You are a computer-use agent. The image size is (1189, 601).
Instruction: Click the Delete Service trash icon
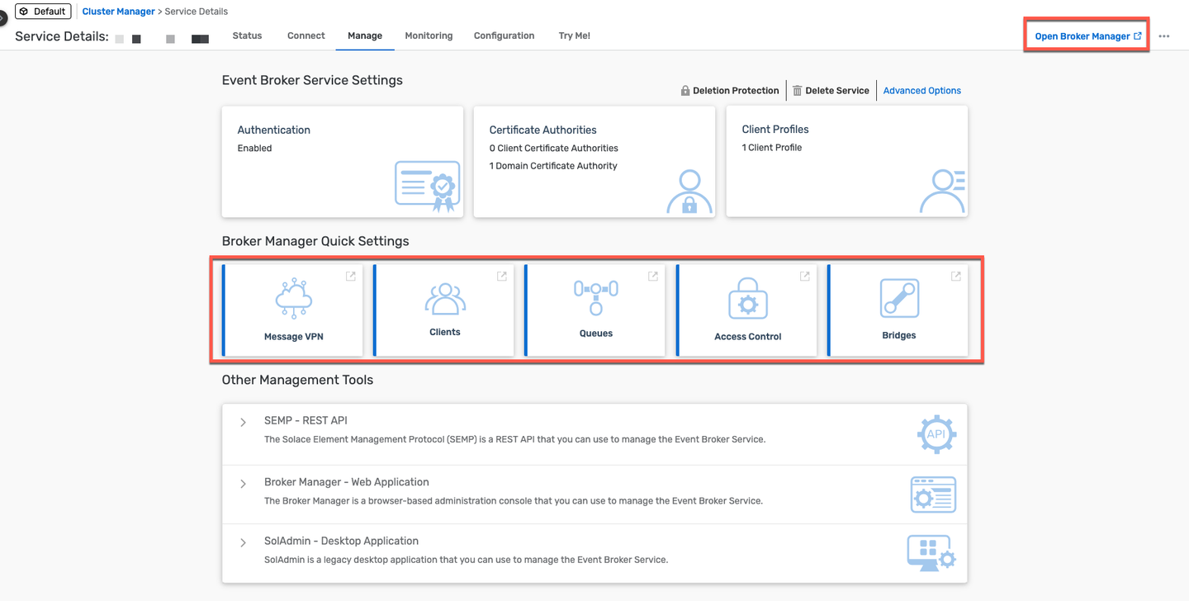click(x=798, y=91)
